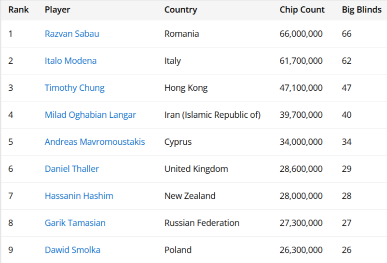Viewport: 387px width, 263px height.
Task: Open Garik Tamasian player link
Action: [x=75, y=223]
